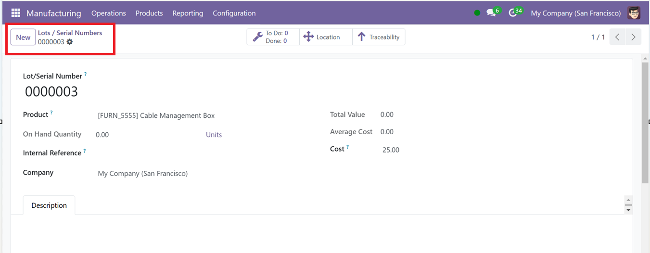Switch to the Description tab
The width and height of the screenshot is (650, 253).
pos(49,205)
